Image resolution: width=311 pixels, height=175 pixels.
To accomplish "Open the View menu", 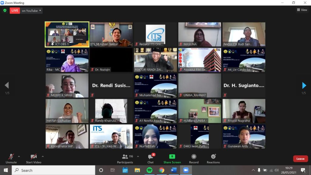I will click(x=302, y=10).
